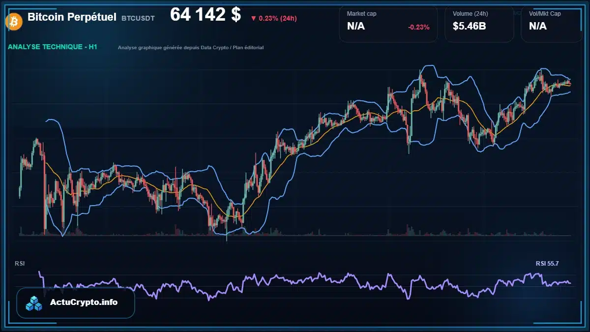Viewport: 590px width, 332px height.
Task: Click the orange Bitcoin logo icon
Action: tap(13, 21)
